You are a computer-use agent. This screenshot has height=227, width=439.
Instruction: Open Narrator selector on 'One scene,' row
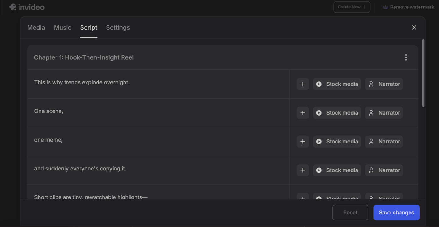tap(384, 113)
